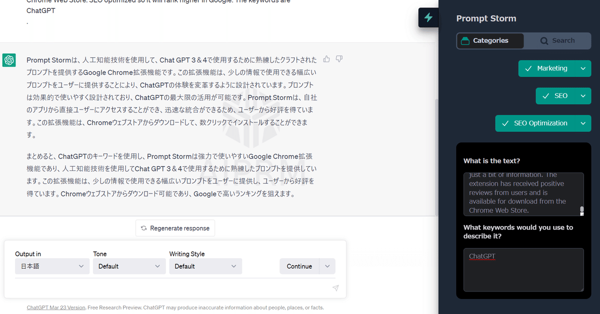Screen dimensions: 600x314
Task: Click the Regenerate response button
Action: (175, 228)
